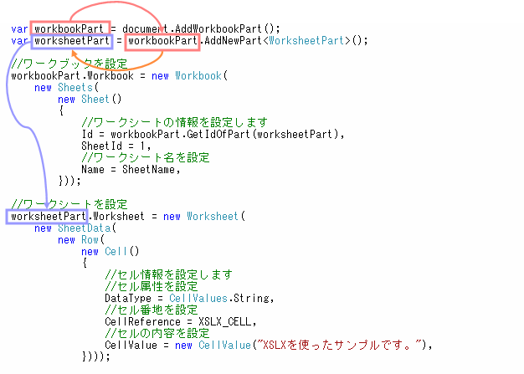Select the "new SheetData(" line
Image resolution: width=524 pixels, height=374 pixels.
click(x=75, y=228)
